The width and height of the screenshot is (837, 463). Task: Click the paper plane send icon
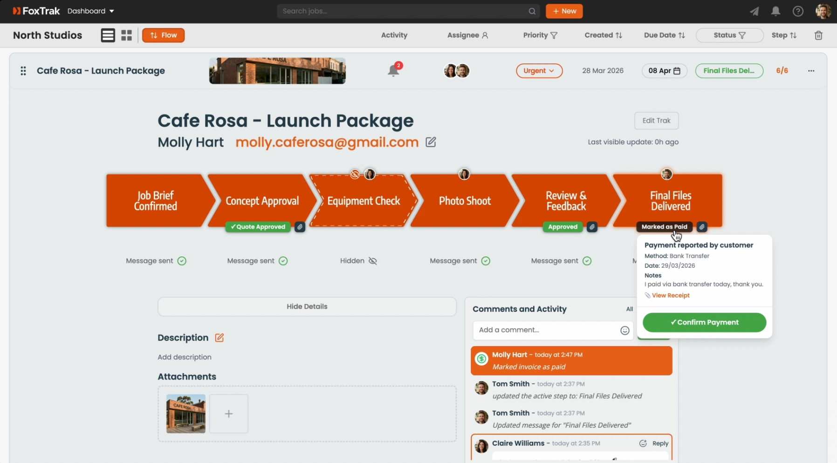click(754, 11)
